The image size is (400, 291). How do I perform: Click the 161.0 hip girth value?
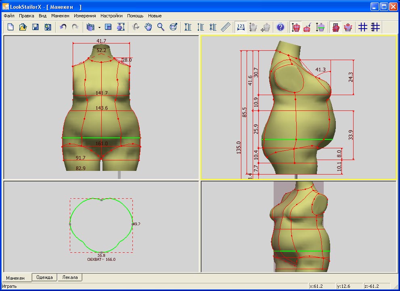(102, 143)
